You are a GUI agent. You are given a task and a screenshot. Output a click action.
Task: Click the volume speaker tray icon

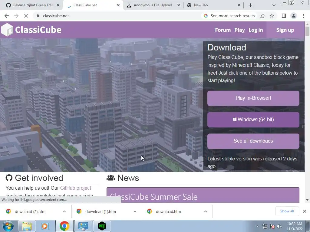point(279,227)
